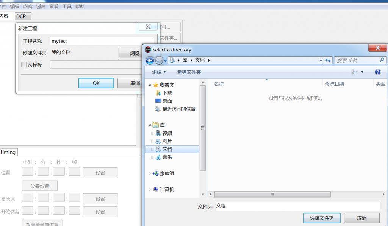Viewport: 388px width, 226px height.
Task: Click the forward navigation arrow
Action: pos(159,60)
